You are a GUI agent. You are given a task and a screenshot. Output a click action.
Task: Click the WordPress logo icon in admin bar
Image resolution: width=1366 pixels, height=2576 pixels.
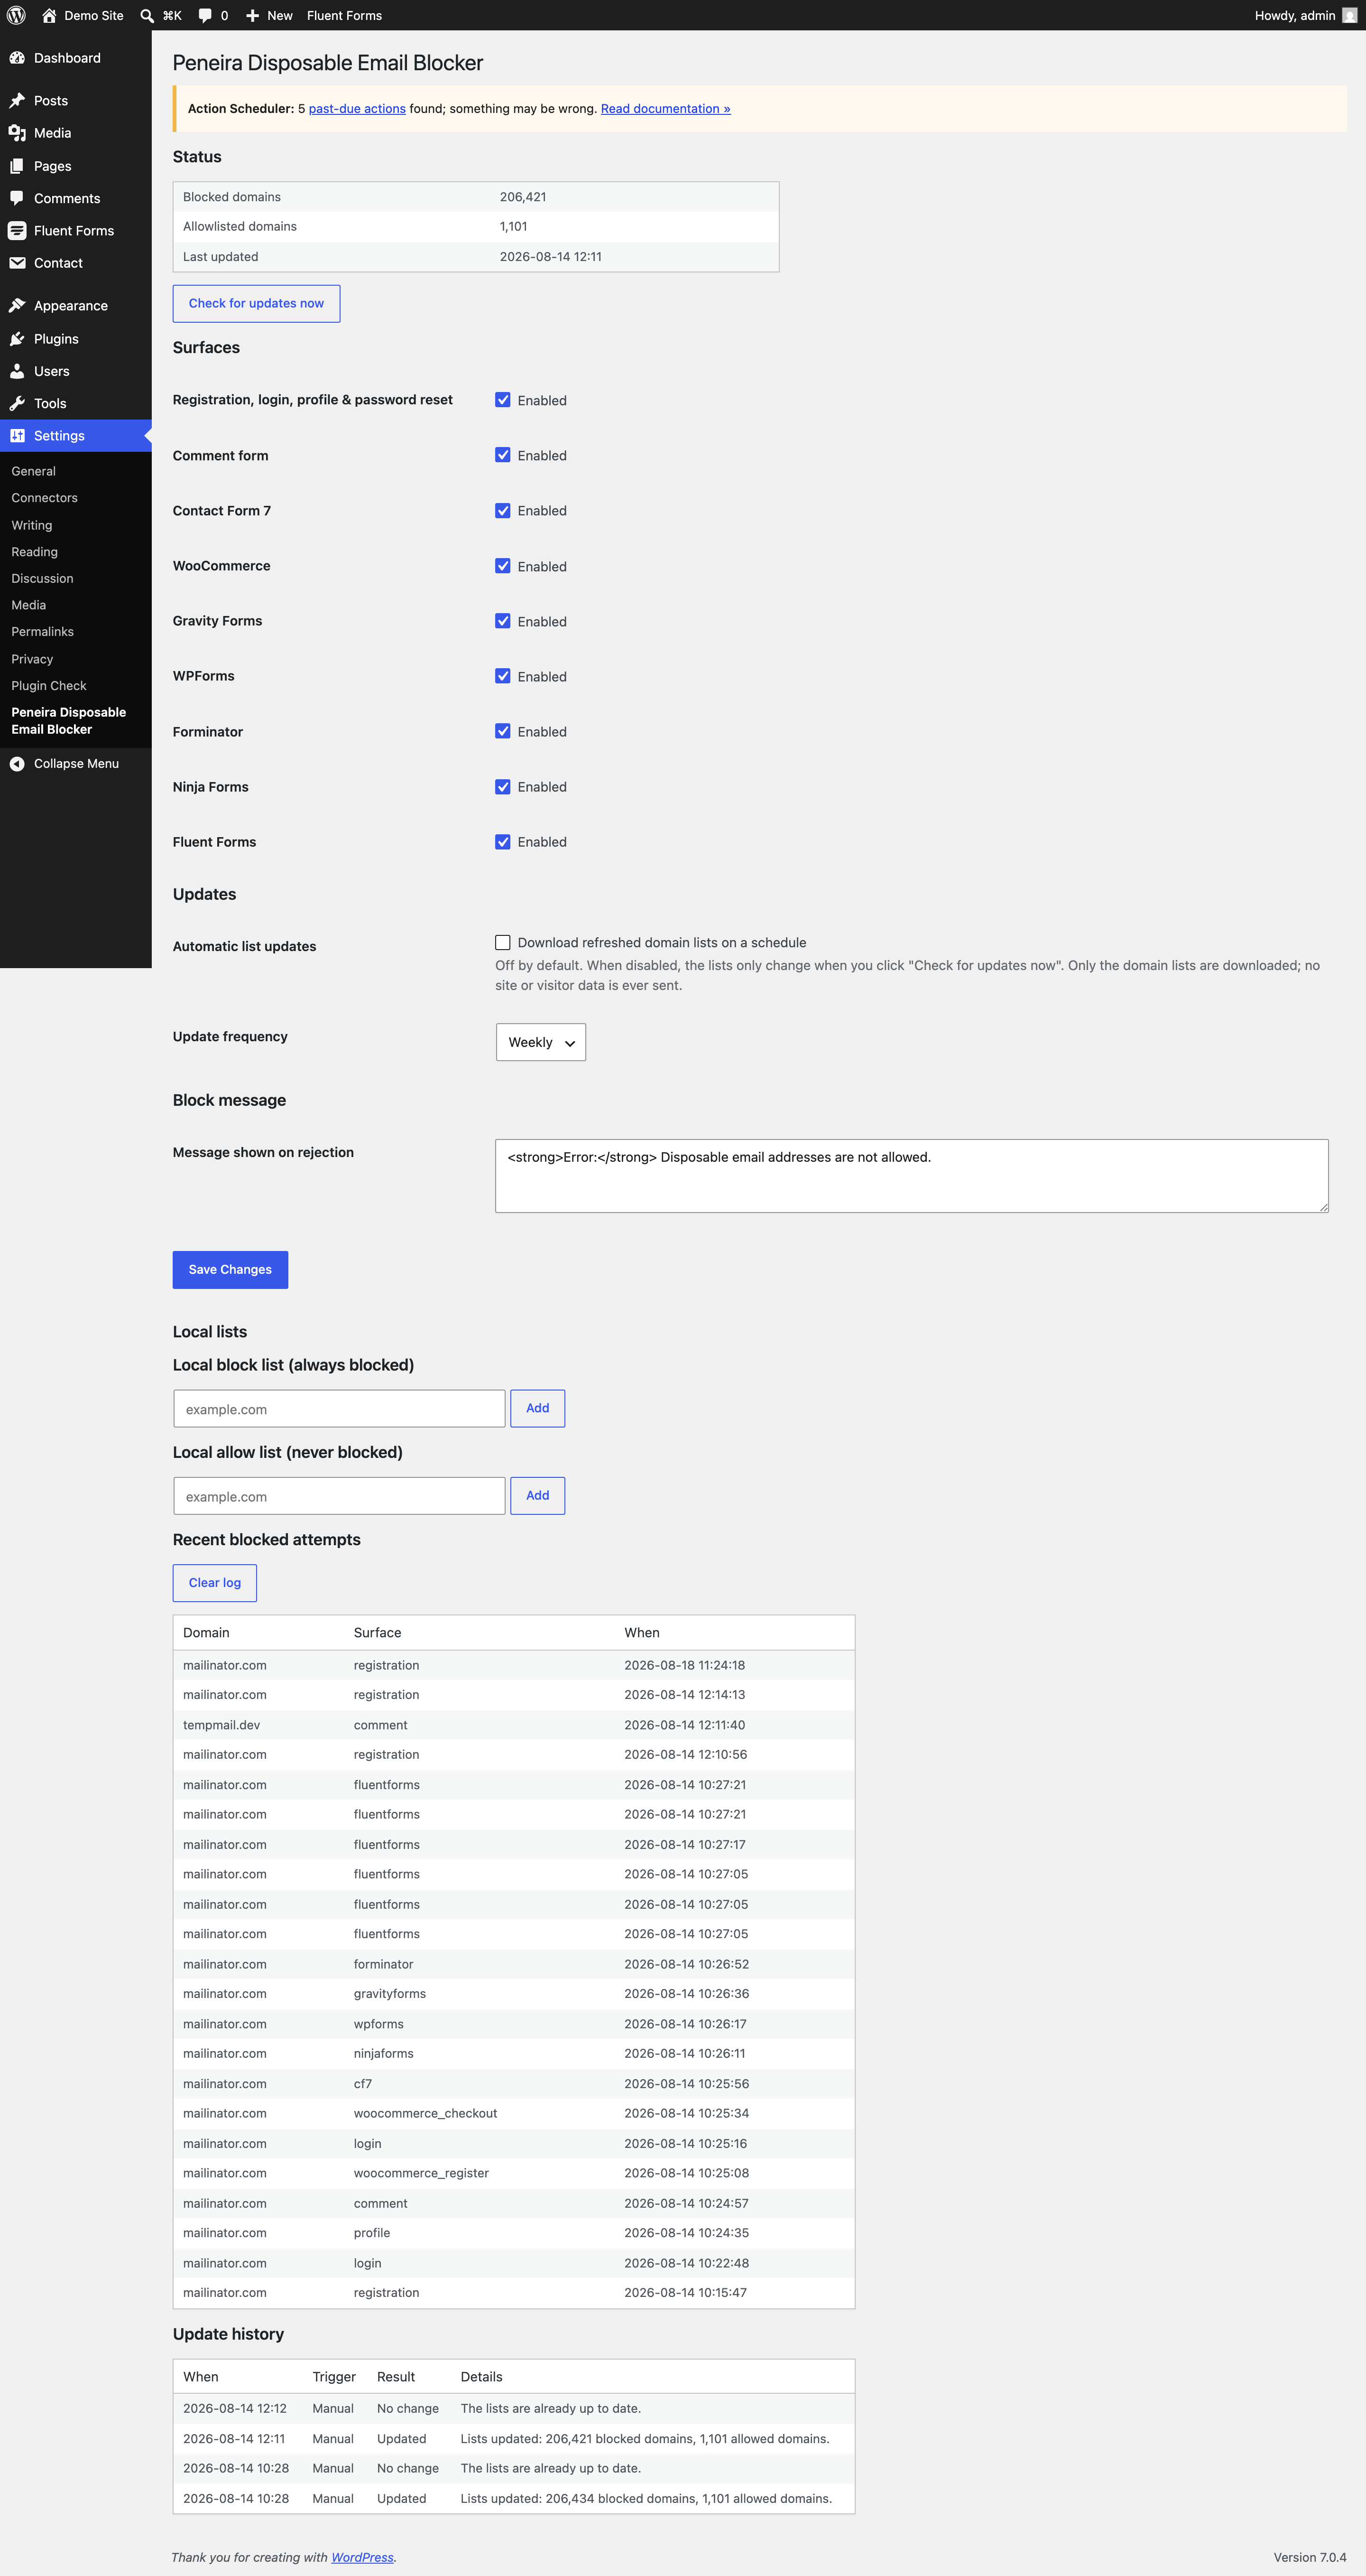click(16, 15)
